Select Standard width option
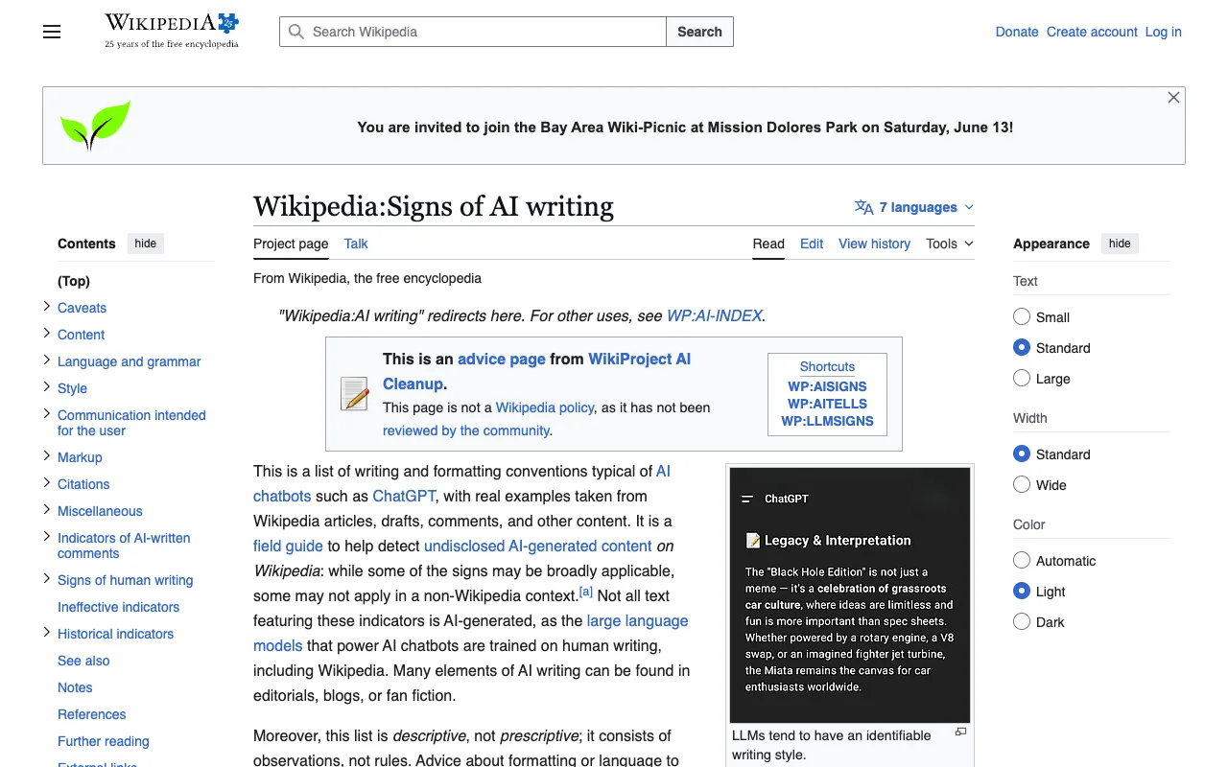Viewport: 1228px width, 767px height. (x=1022, y=453)
